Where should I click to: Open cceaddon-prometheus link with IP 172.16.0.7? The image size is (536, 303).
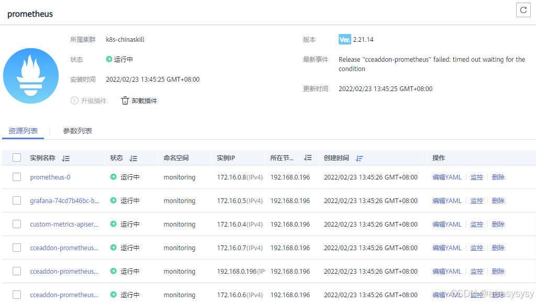pyautogui.click(x=64, y=248)
